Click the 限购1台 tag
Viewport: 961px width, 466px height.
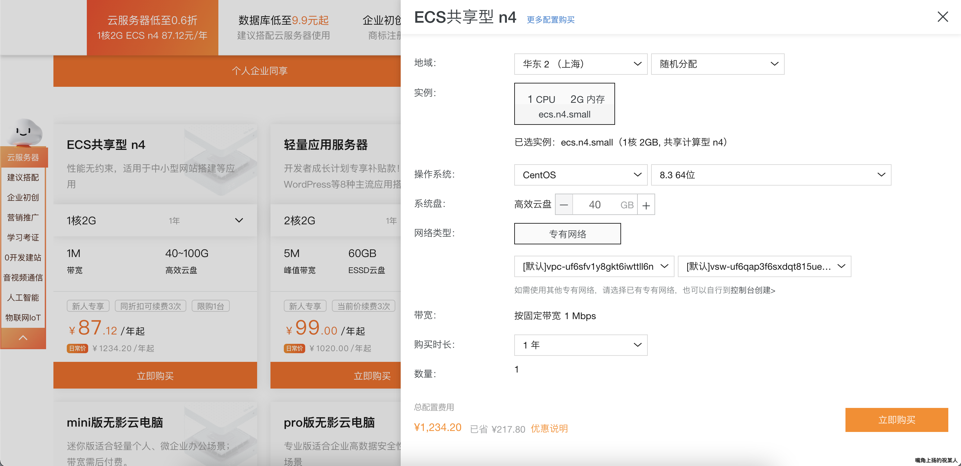(x=210, y=306)
